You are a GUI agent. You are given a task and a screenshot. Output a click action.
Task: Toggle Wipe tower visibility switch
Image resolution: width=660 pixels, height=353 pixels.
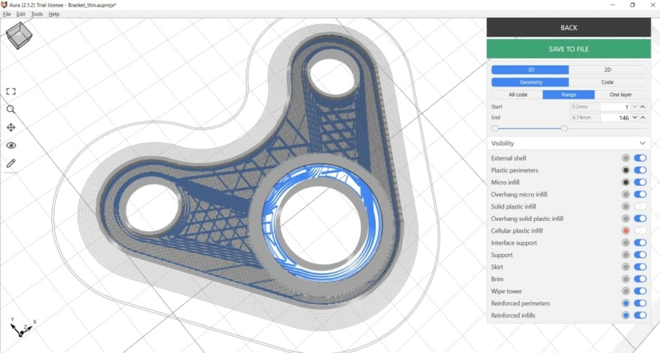[x=640, y=291]
